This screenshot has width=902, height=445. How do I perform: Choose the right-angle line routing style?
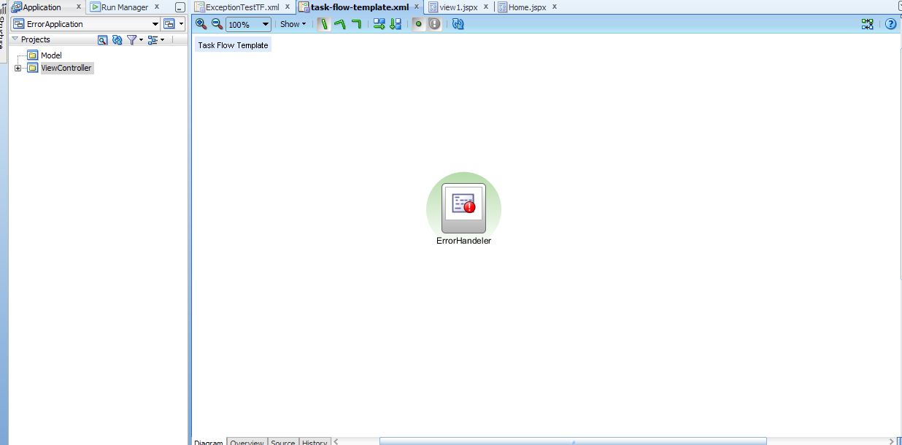355,24
